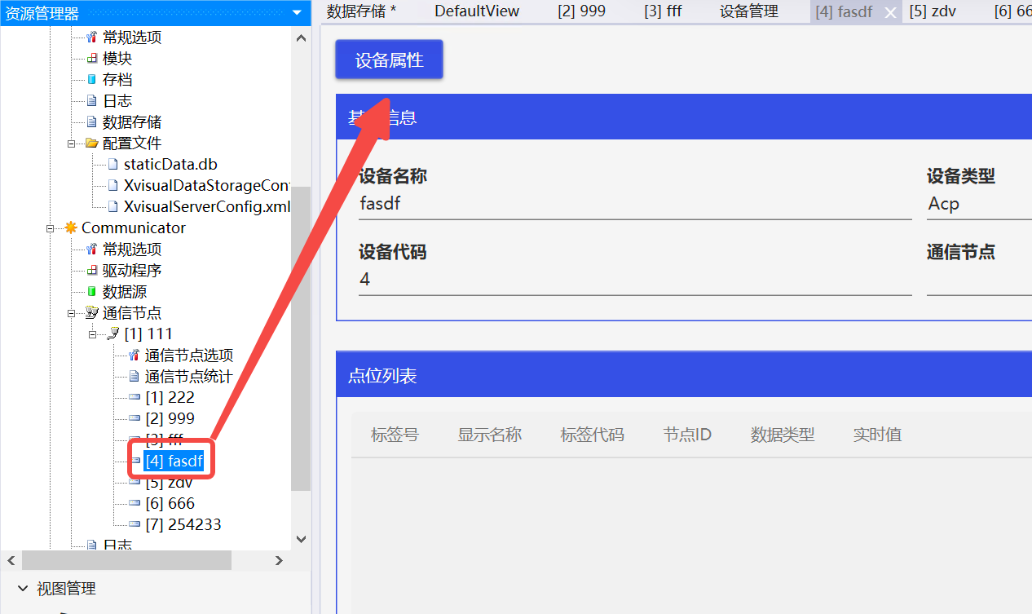Switch to the DefaultView tab
The height and width of the screenshot is (614, 1032).
(x=477, y=11)
